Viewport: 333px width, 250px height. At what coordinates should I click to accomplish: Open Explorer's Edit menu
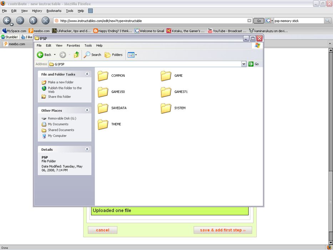click(49, 45)
